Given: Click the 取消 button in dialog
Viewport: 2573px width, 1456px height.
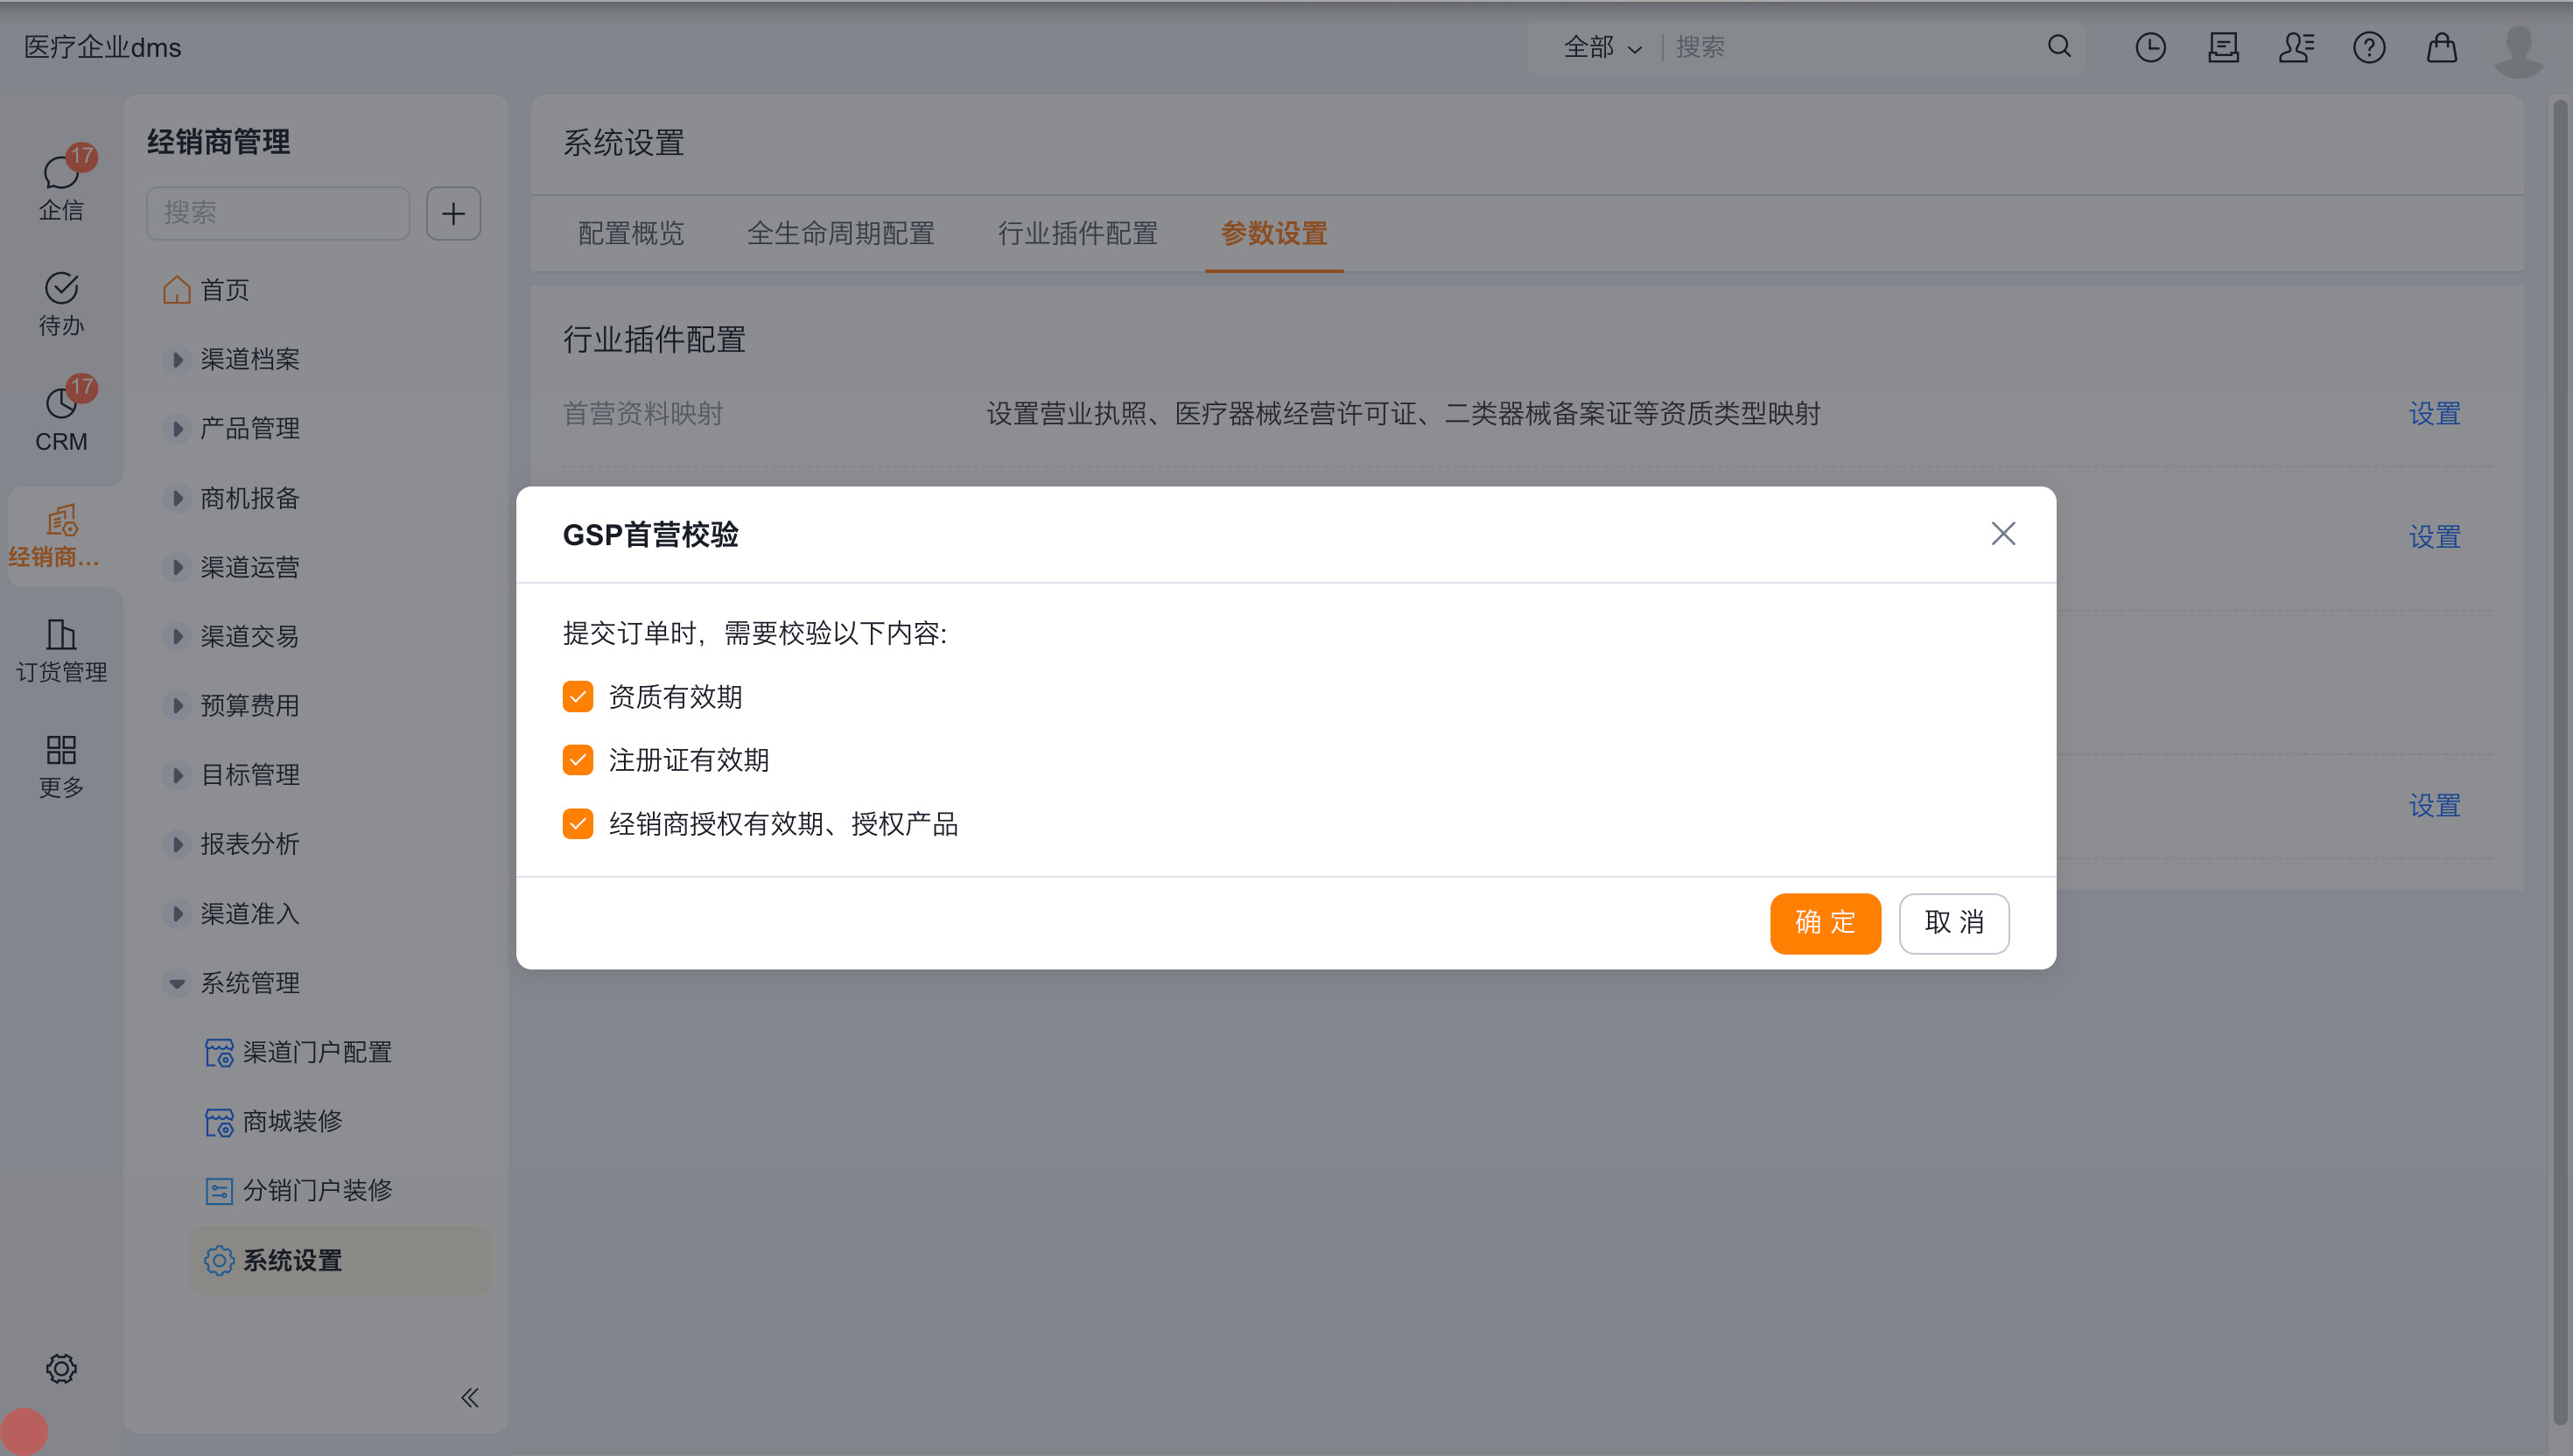Looking at the screenshot, I should pyautogui.click(x=1953, y=922).
